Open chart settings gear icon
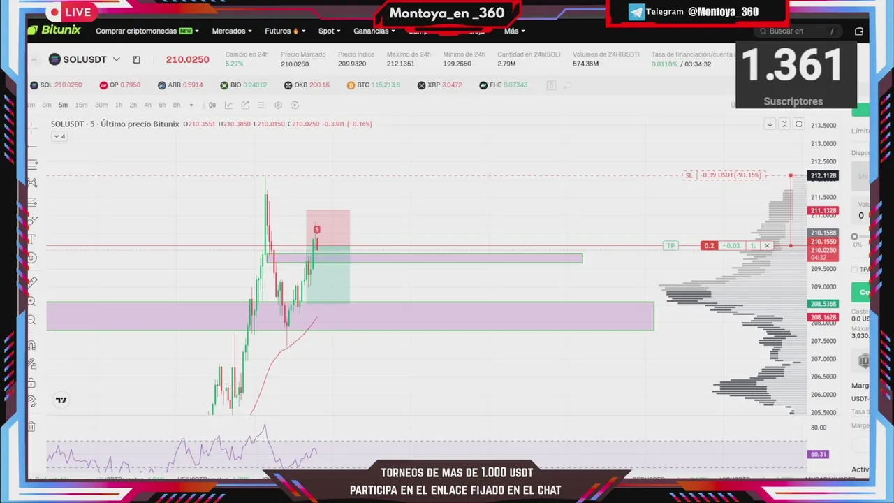The image size is (894, 503). coord(278,105)
